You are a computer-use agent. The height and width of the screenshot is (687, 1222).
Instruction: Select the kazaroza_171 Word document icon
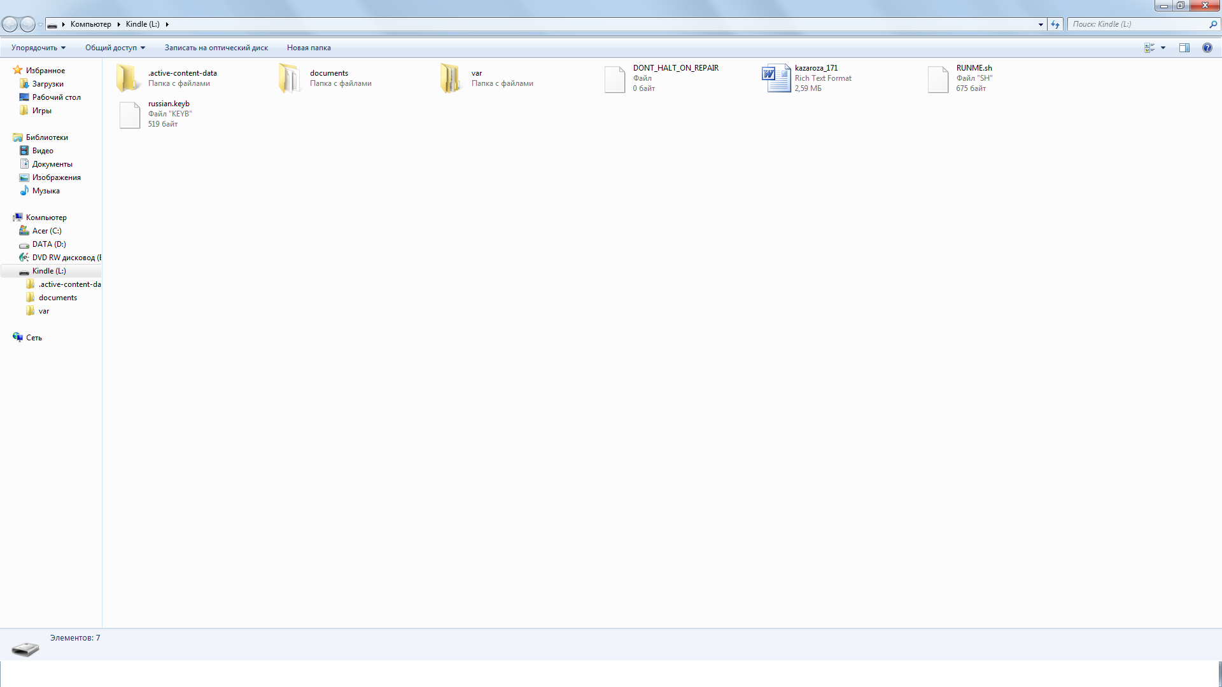[x=776, y=78]
